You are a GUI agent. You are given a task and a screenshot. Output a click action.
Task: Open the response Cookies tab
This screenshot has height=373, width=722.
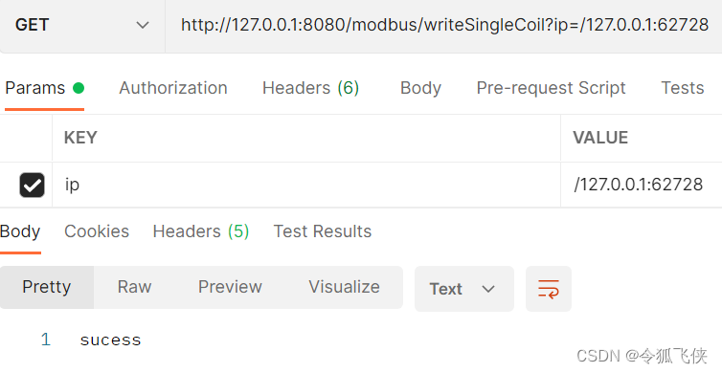(x=97, y=231)
